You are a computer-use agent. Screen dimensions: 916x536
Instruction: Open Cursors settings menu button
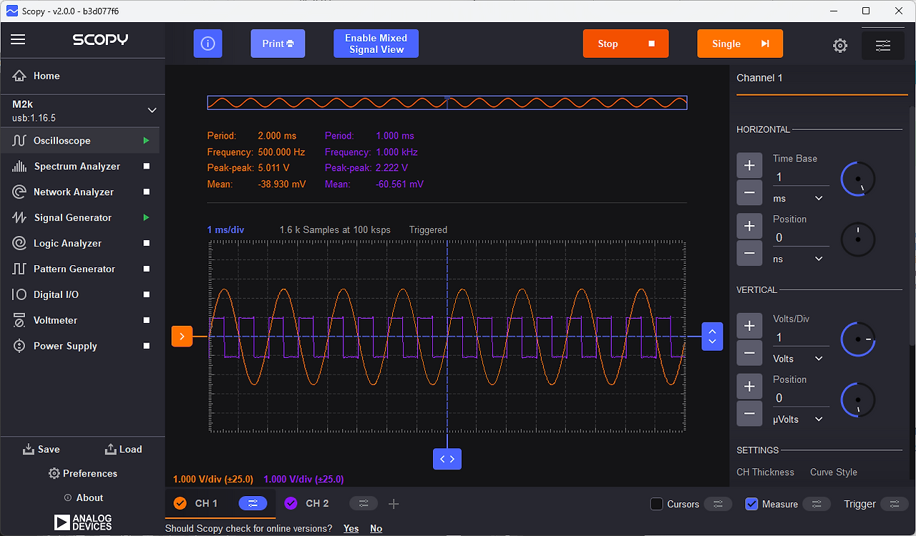click(718, 504)
